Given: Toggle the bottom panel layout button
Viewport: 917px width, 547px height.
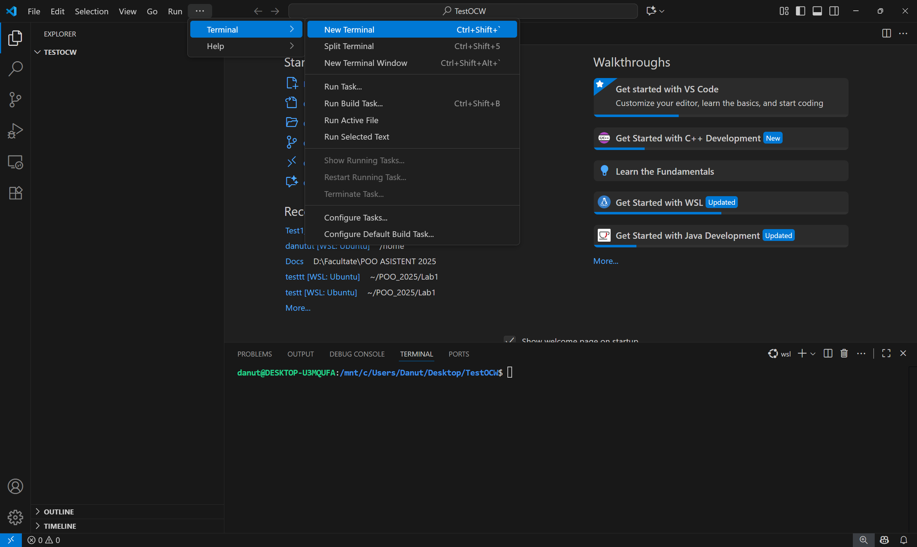Looking at the screenshot, I should tap(817, 11).
